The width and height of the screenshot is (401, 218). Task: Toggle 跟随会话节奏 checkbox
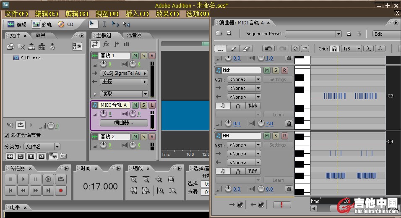(6, 135)
